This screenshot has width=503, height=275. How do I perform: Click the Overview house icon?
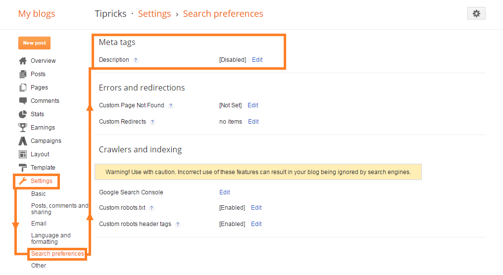23,61
